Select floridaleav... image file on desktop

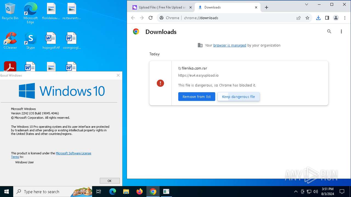[51, 11]
